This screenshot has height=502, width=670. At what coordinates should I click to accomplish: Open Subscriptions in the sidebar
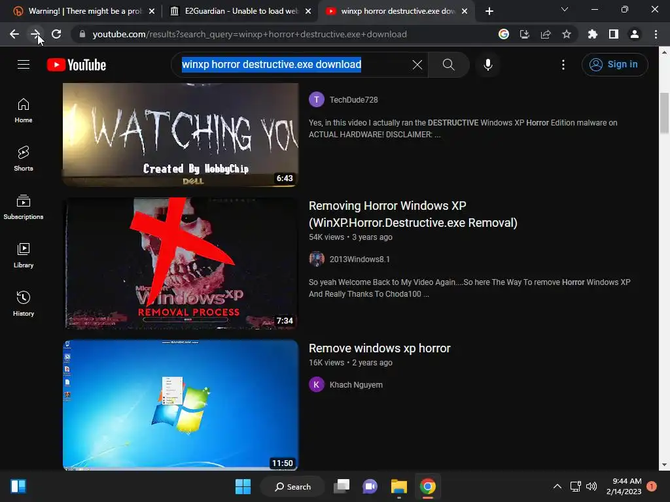(x=24, y=207)
